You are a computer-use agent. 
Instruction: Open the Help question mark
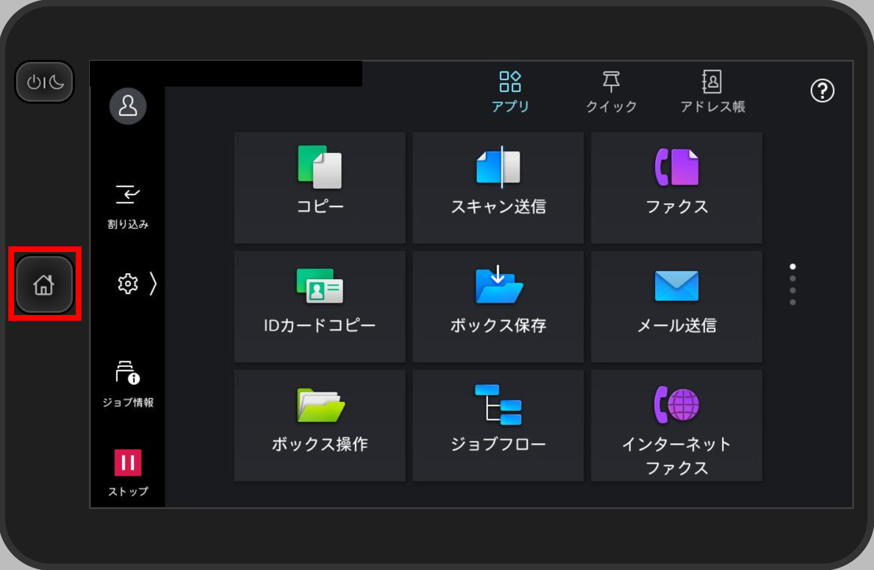[823, 91]
